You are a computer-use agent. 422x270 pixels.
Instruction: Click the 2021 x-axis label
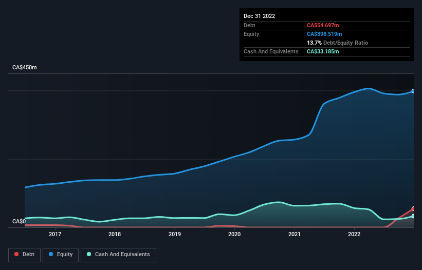[x=295, y=234]
